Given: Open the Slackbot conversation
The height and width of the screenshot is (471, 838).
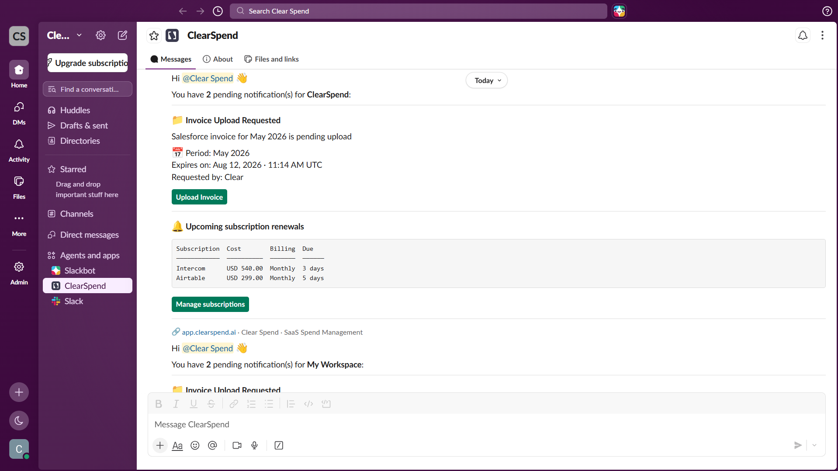Looking at the screenshot, I should coord(87,270).
